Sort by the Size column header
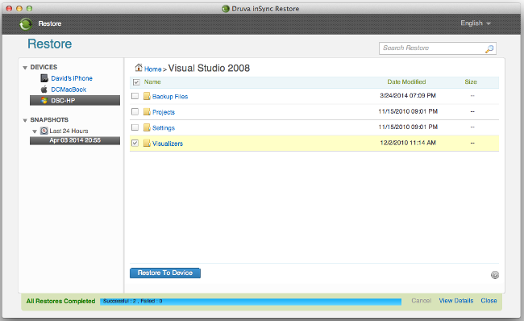The image size is (524, 321). [x=471, y=82]
